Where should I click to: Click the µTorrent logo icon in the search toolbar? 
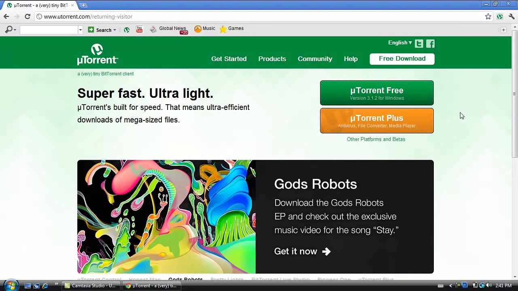pos(127,30)
